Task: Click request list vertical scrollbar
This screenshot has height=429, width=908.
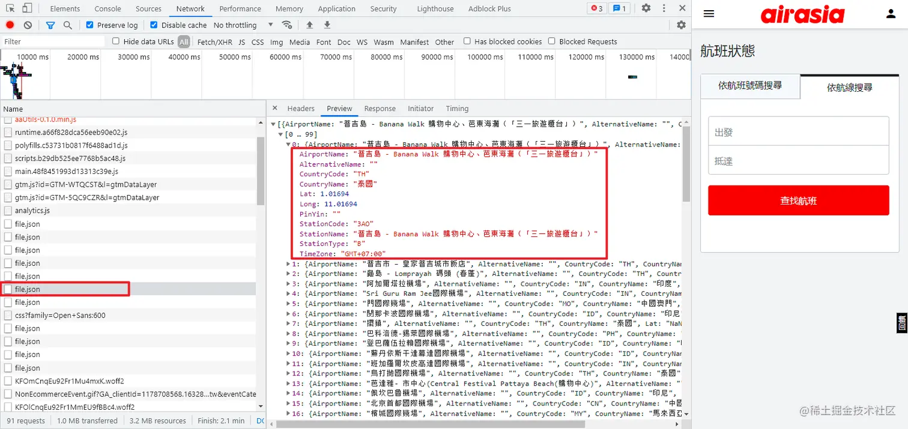Action: pos(261,170)
